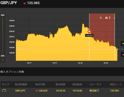This screenshot has width=124, height=97.
Task: Click the red arrow beside 136.025 in table
Action: [37, 91]
